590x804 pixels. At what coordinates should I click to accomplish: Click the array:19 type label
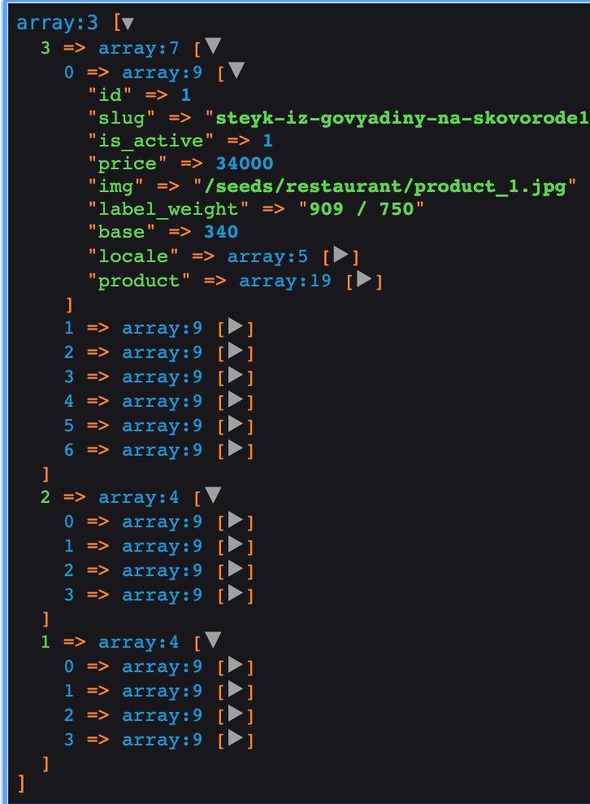(x=284, y=281)
